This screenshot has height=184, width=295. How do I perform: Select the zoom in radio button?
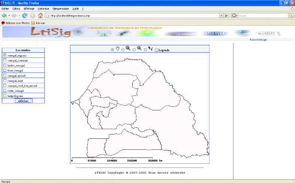pyautogui.click(x=123, y=50)
